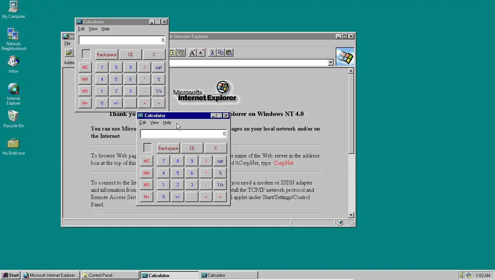Screen dimensions: 495x280
Task: Click MS in the active Calculator
Action: 147,185
